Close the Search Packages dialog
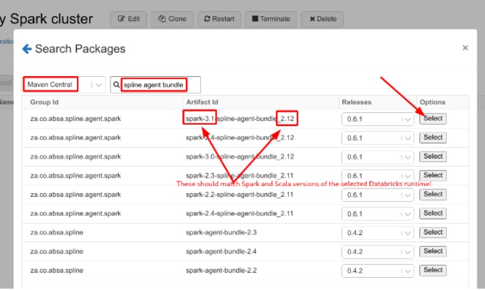This screenshot has width=485, height=290. pos(465,48)
